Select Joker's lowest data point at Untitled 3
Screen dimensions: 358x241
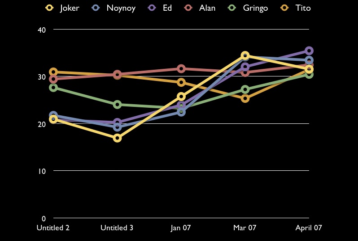point(117,138)
